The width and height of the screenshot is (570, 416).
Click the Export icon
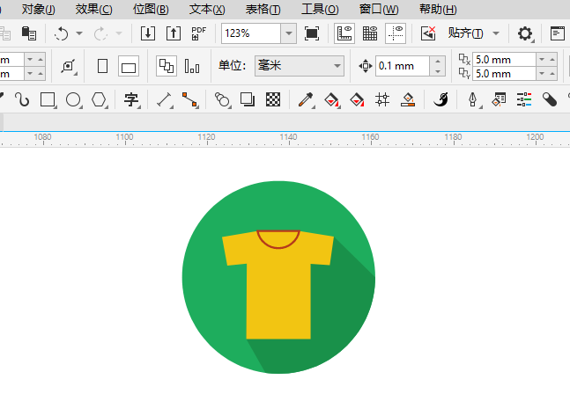pos(174,33)
